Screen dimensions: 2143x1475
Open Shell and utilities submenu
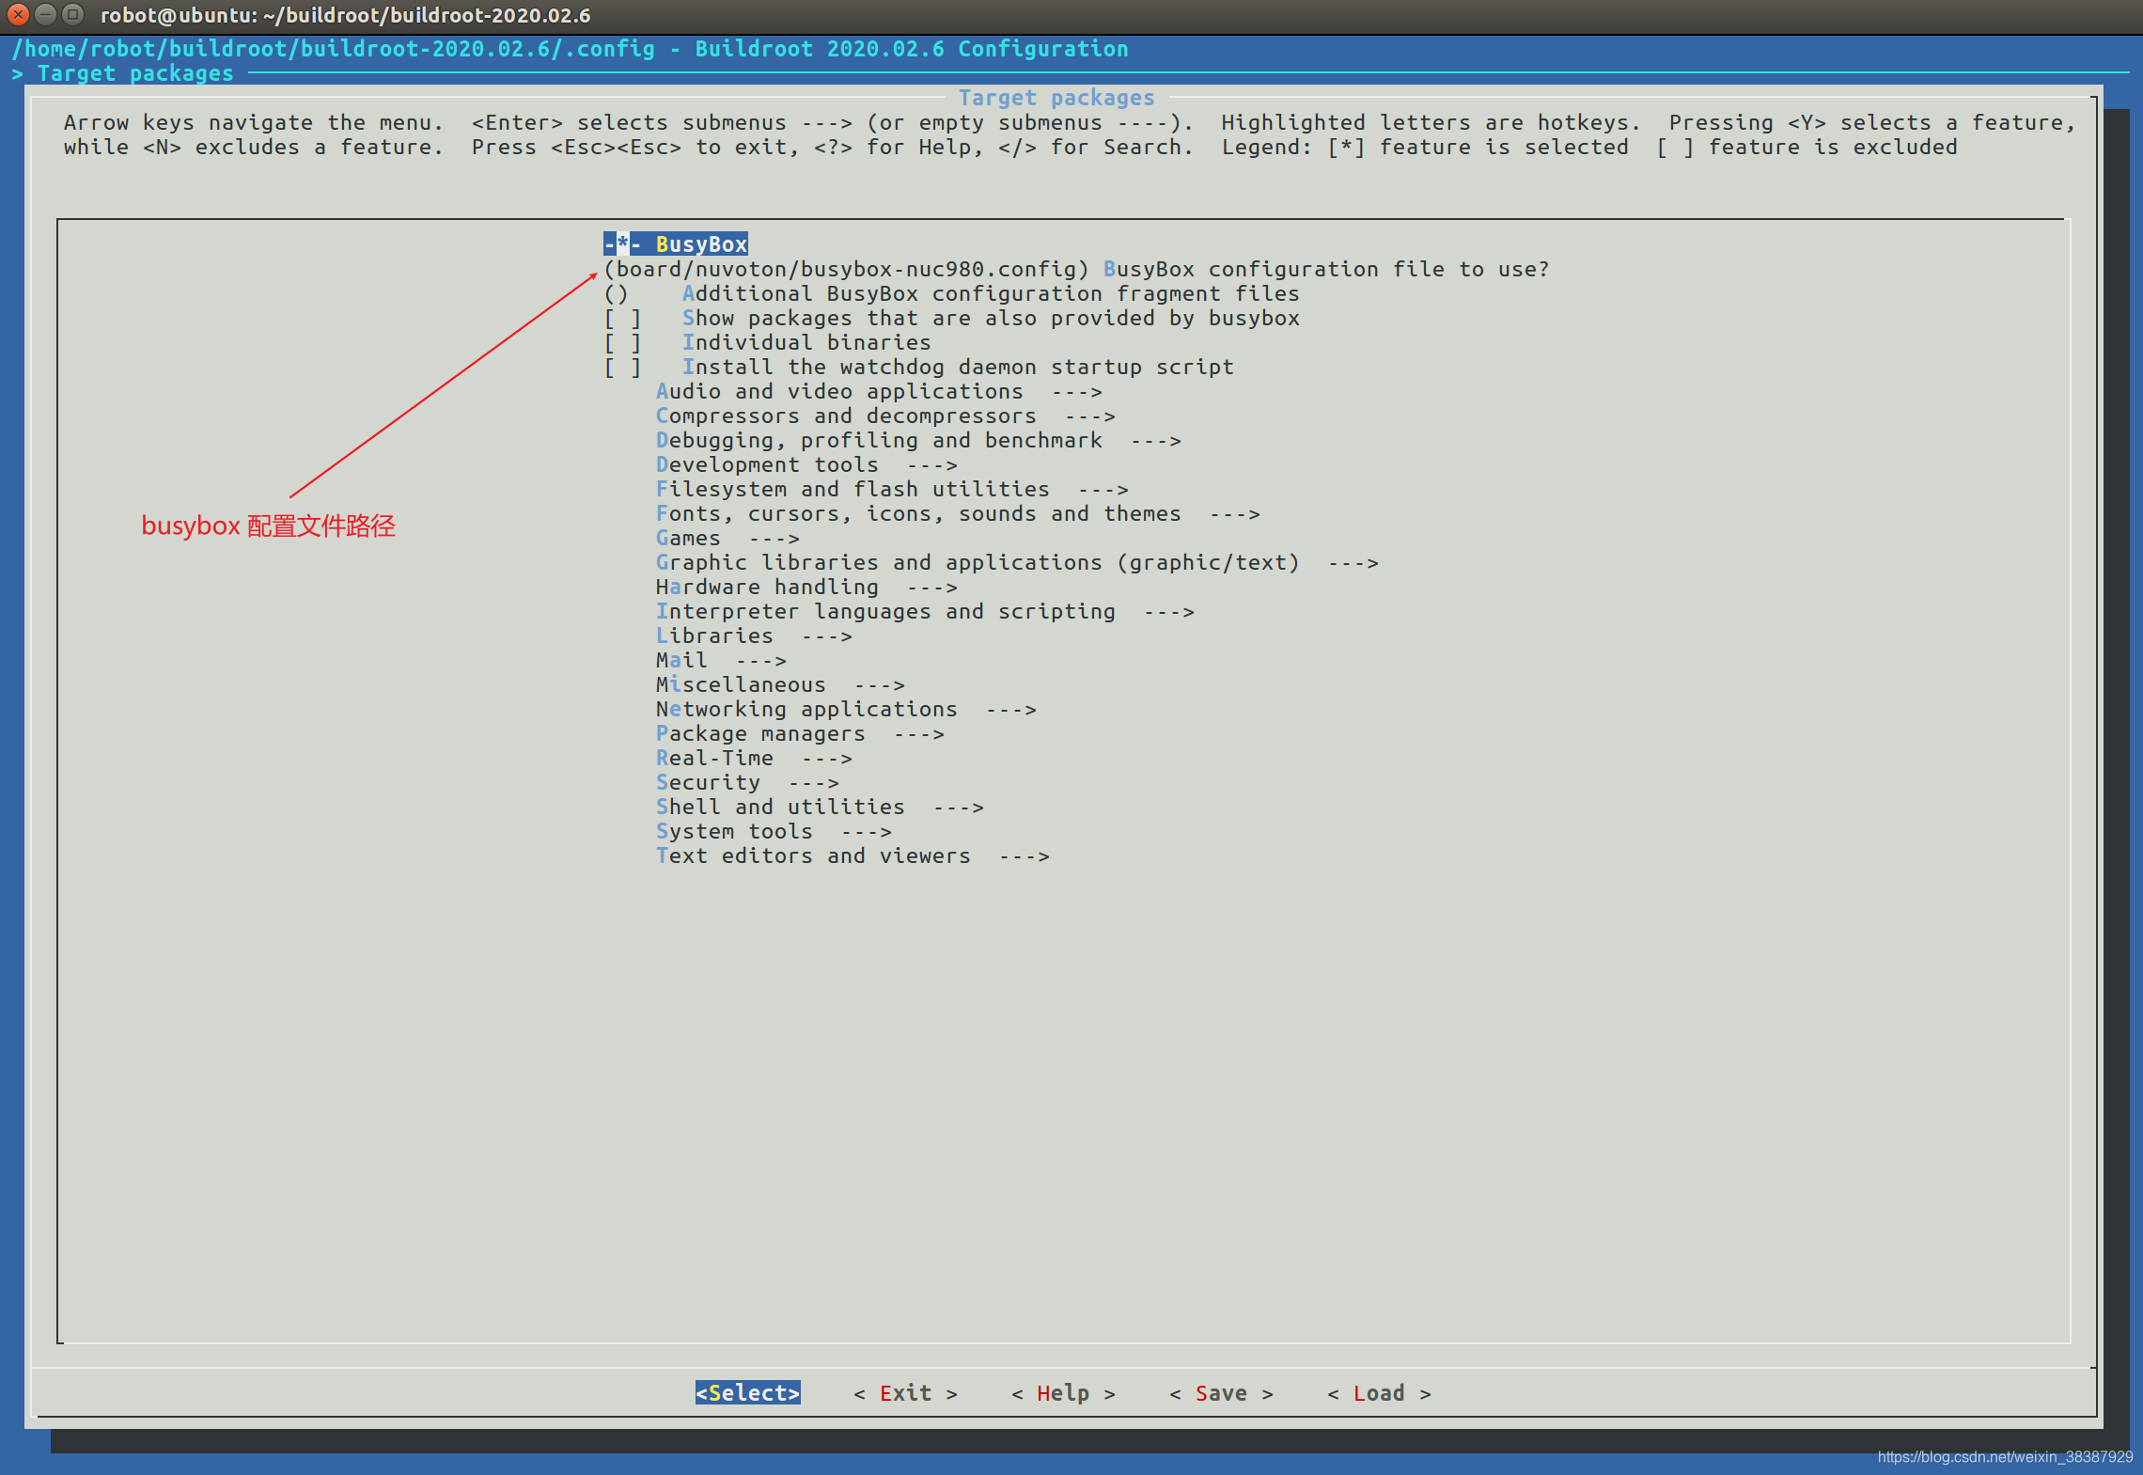coord(820,807)
